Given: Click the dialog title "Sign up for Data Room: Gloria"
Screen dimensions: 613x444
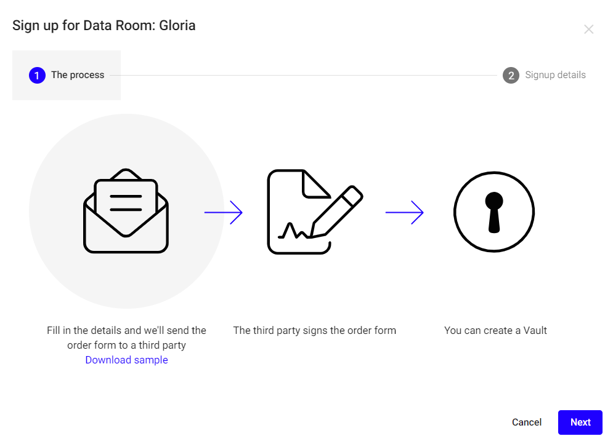Looking at the screenshot, I should tap(104, 26).
